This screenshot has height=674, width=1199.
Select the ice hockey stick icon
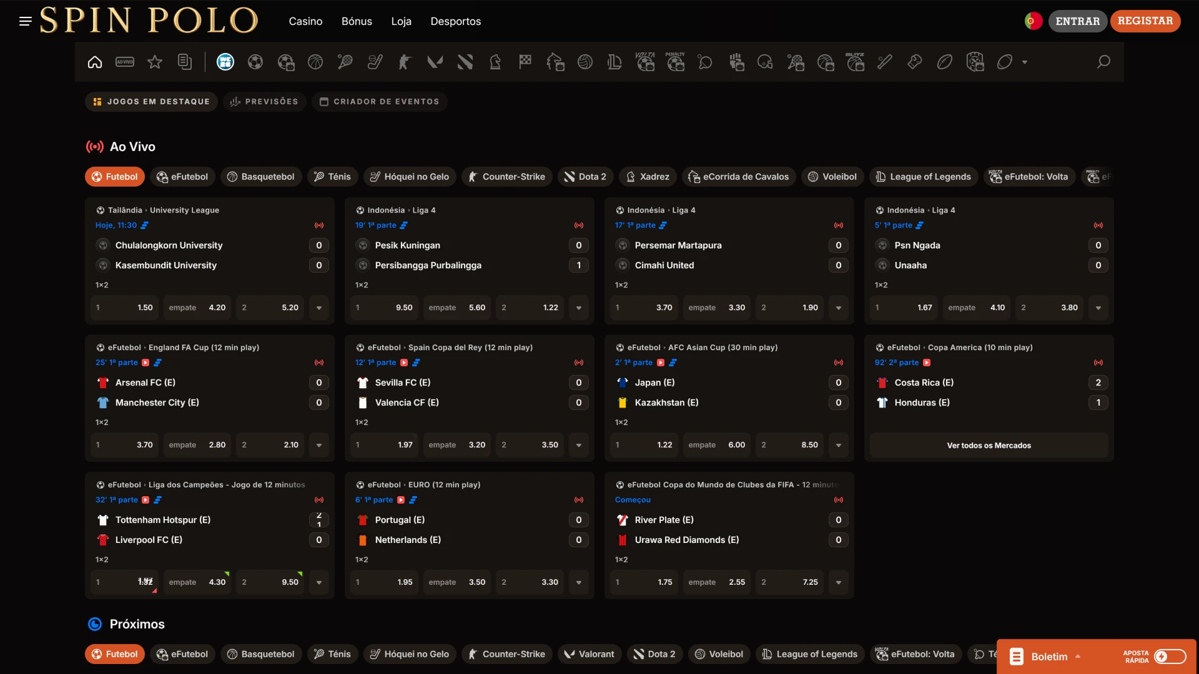pyautogui.click(x=375, y=62)
